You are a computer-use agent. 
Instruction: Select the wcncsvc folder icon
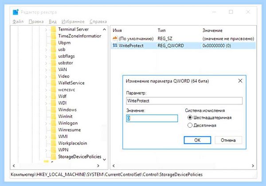pos(54,90)
